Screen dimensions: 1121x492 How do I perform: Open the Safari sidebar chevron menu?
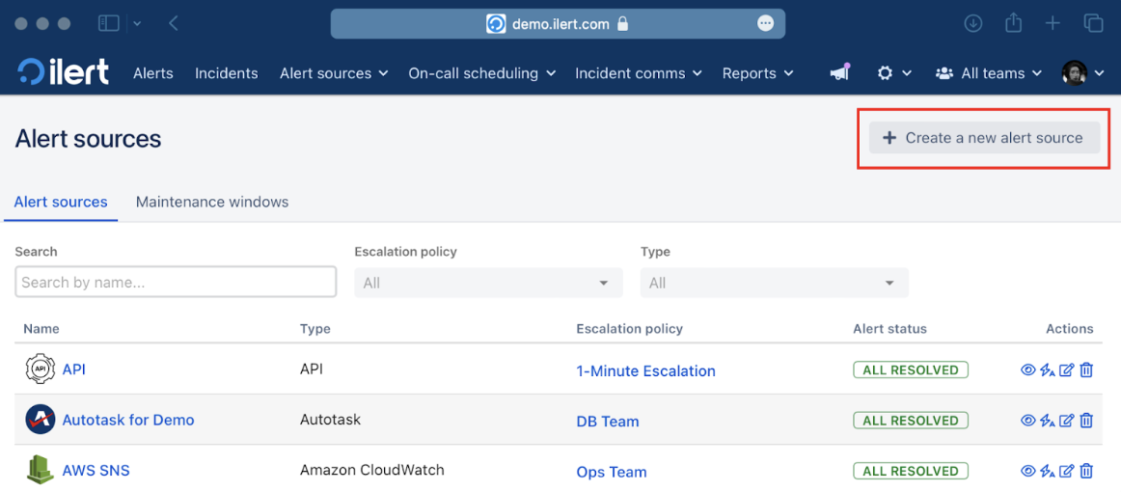coord(137,23)
